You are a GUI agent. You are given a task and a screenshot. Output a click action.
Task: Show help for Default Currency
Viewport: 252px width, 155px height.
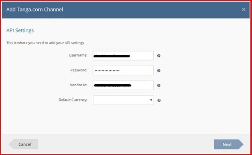click(159, 100)
